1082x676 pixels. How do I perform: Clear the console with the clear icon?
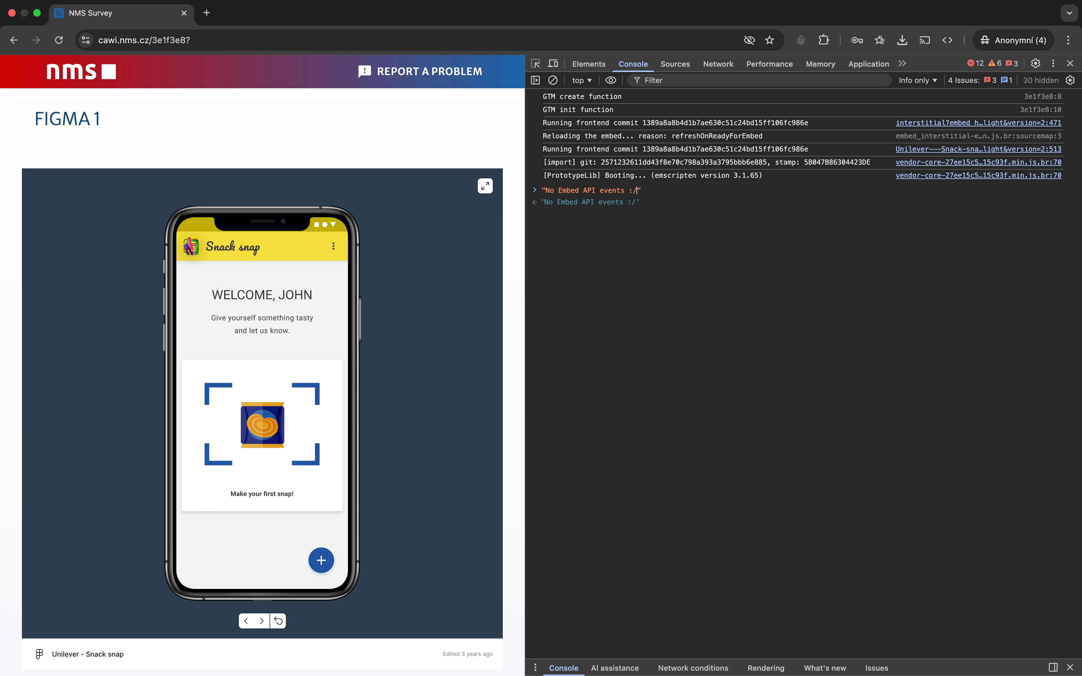click(553, 80)
